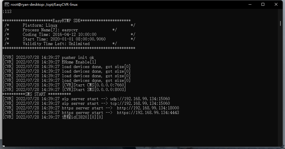Screen dimensions: 285x149
Task: Click the EasyRTMP SDK header banner
Action: click(66, 21)
